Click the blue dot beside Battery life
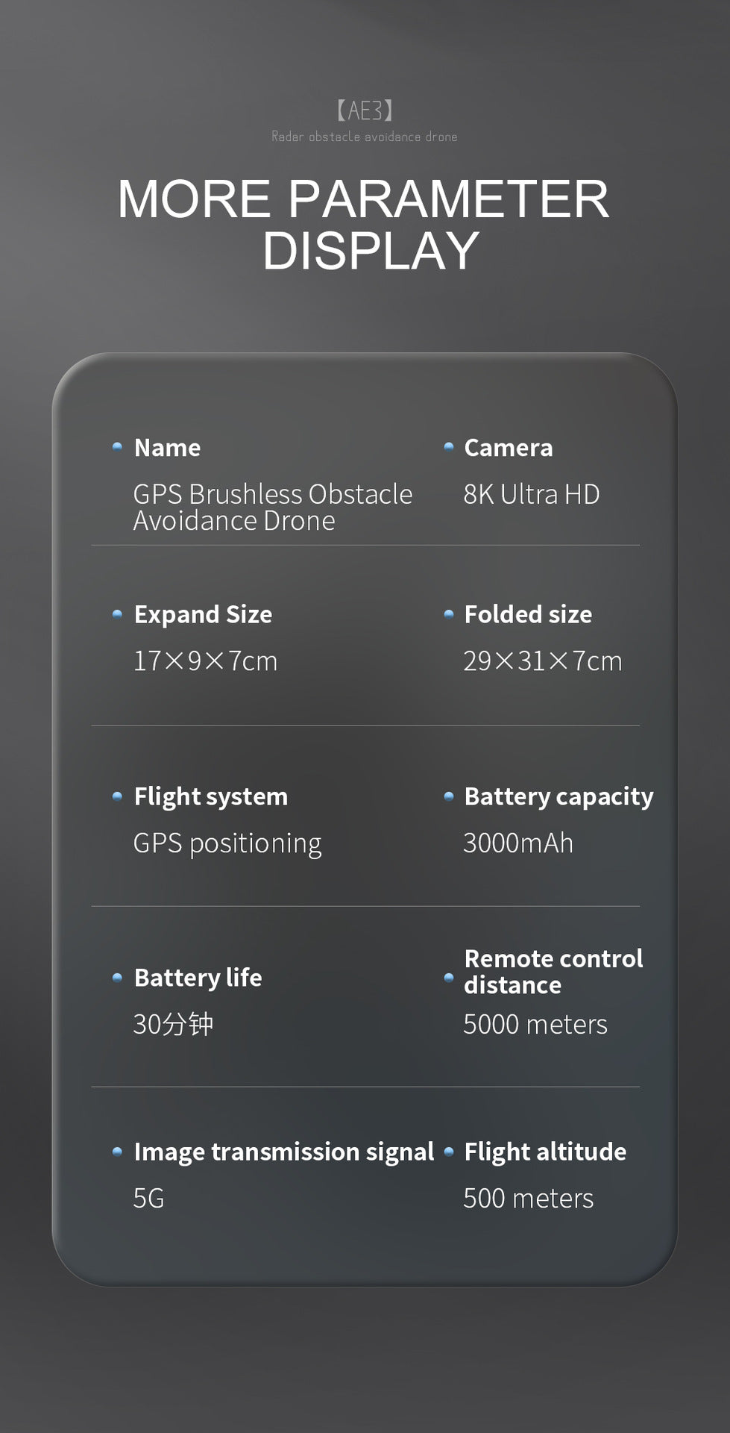730x1433 pixels. point(117,978)
